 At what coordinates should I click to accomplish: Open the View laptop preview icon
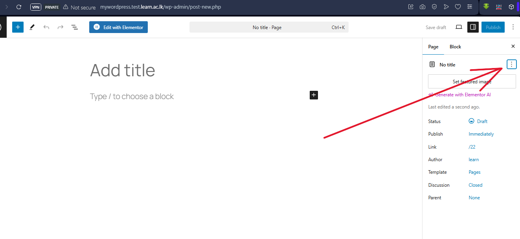click(x=459, y=27)
